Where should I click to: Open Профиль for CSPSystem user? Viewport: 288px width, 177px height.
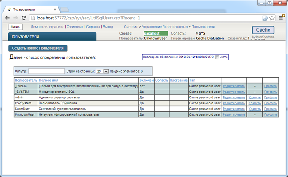(271, 103)
